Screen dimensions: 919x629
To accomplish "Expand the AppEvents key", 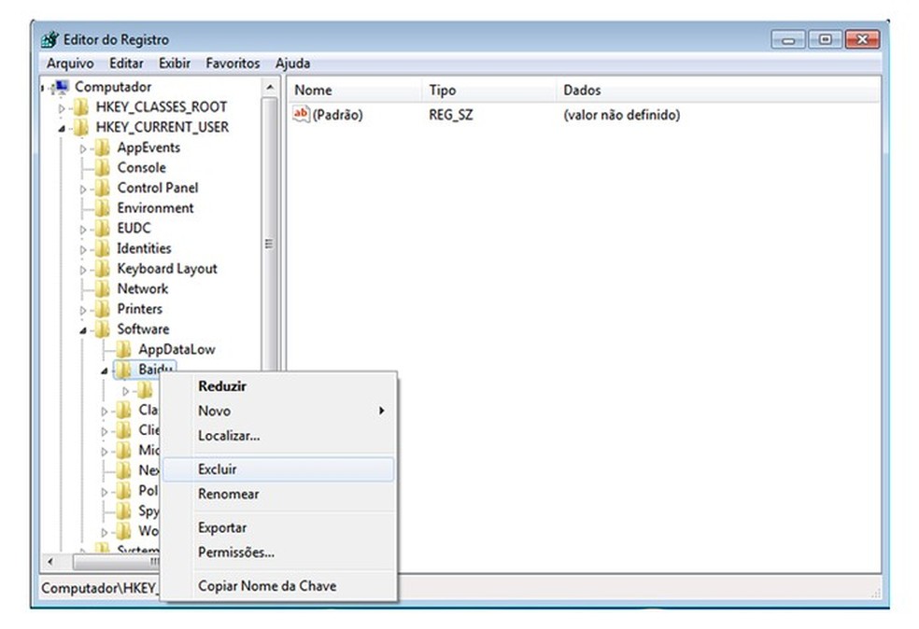I will [82, 148].
